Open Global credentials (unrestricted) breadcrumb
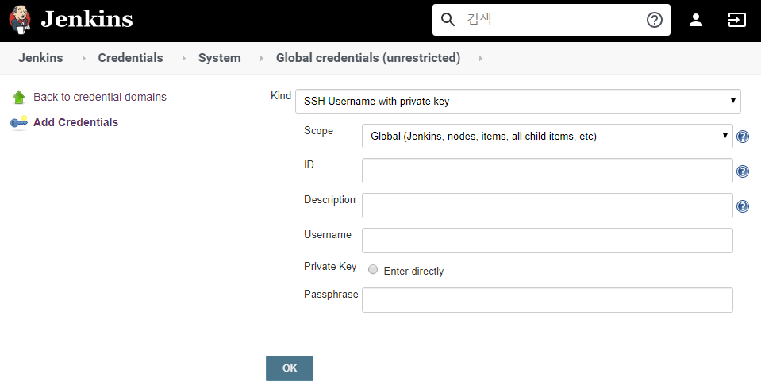Viewport: 761px width, 389px height. (x=368, y=58)
